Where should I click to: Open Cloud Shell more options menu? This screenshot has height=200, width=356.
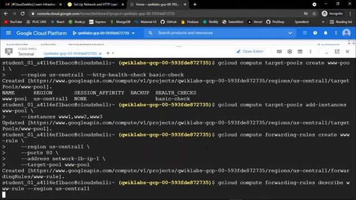[310, 52]
